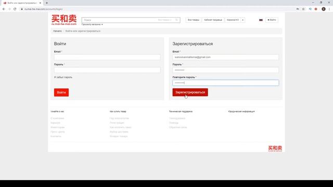Click the login Email field
333x187 pixels.
(107, 57)
